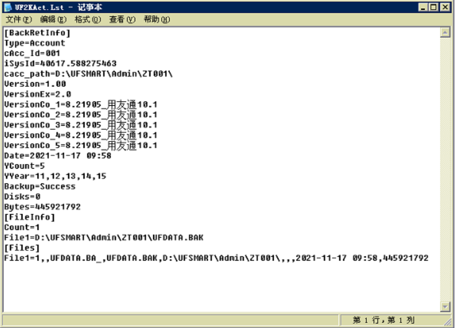Click the vertical scrollbar down arrow
Screen dimensions: 455x328
tap(445, 306)
